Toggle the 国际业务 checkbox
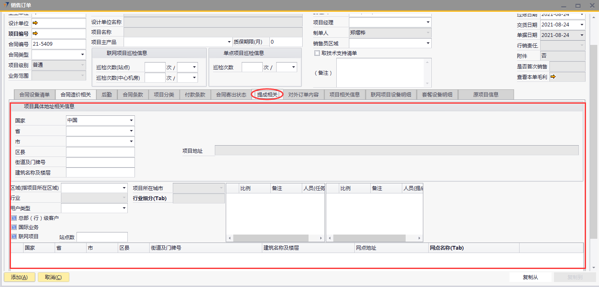The width and height of the screenshot is (599, 287). point(14,227)
